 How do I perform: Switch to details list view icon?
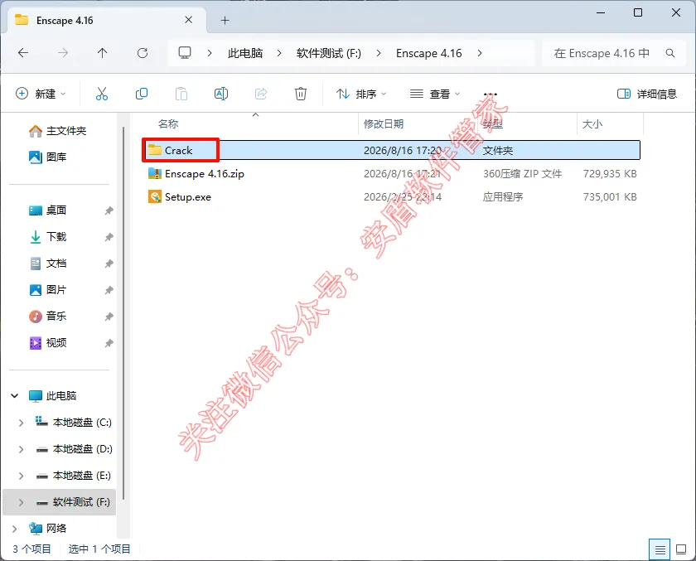(x=660, y=550)
